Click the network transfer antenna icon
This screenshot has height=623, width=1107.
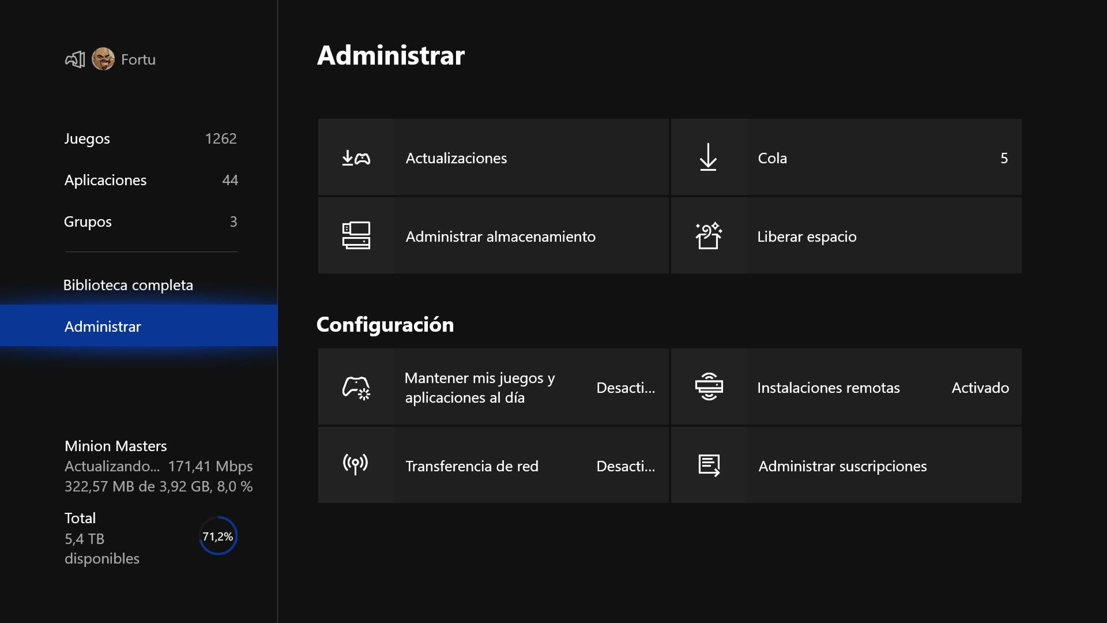(356, 465)
